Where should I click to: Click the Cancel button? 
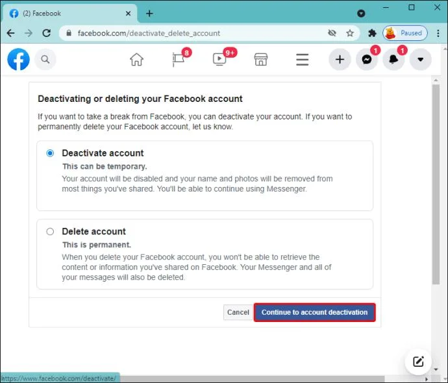point(238,312)
